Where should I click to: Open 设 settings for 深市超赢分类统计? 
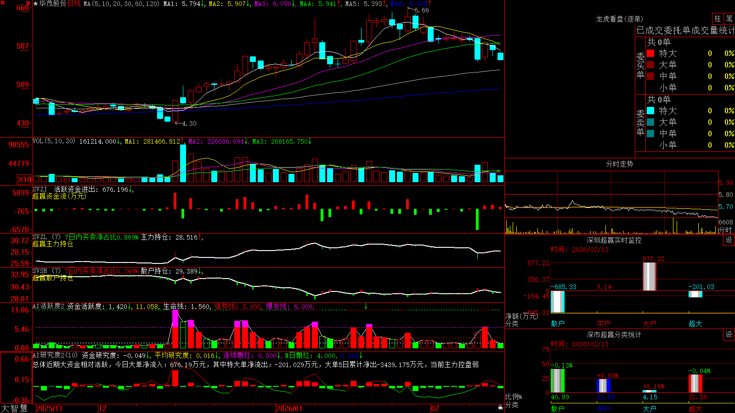tap(729, 335)
